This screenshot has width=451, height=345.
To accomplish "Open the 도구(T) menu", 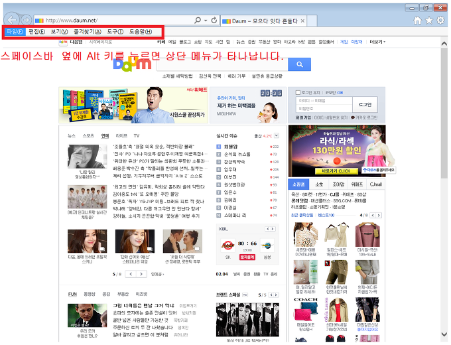I will pos(115,32).
